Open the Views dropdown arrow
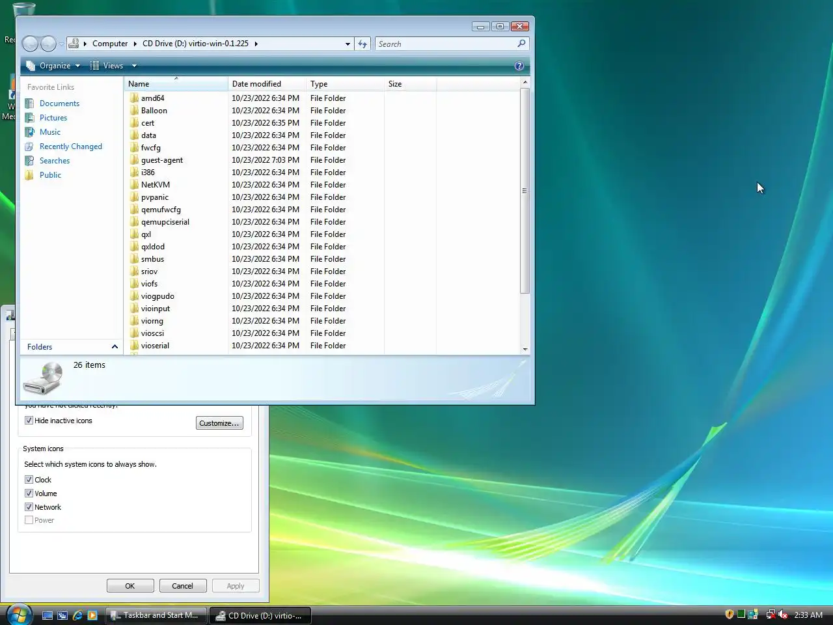The image size is (833, 625). pos(134,66)
